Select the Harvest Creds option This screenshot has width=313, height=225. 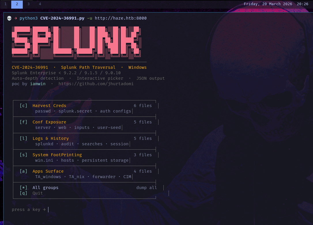click(x=49, y=106)
